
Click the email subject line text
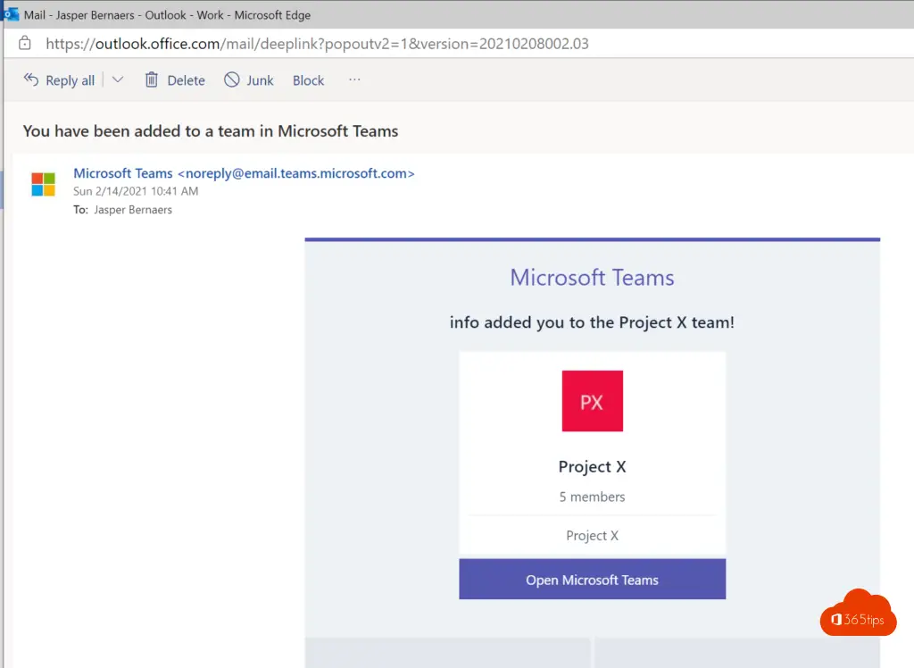pos(211,131)
